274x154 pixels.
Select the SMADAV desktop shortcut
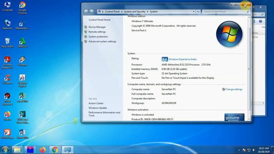[22, 43]
